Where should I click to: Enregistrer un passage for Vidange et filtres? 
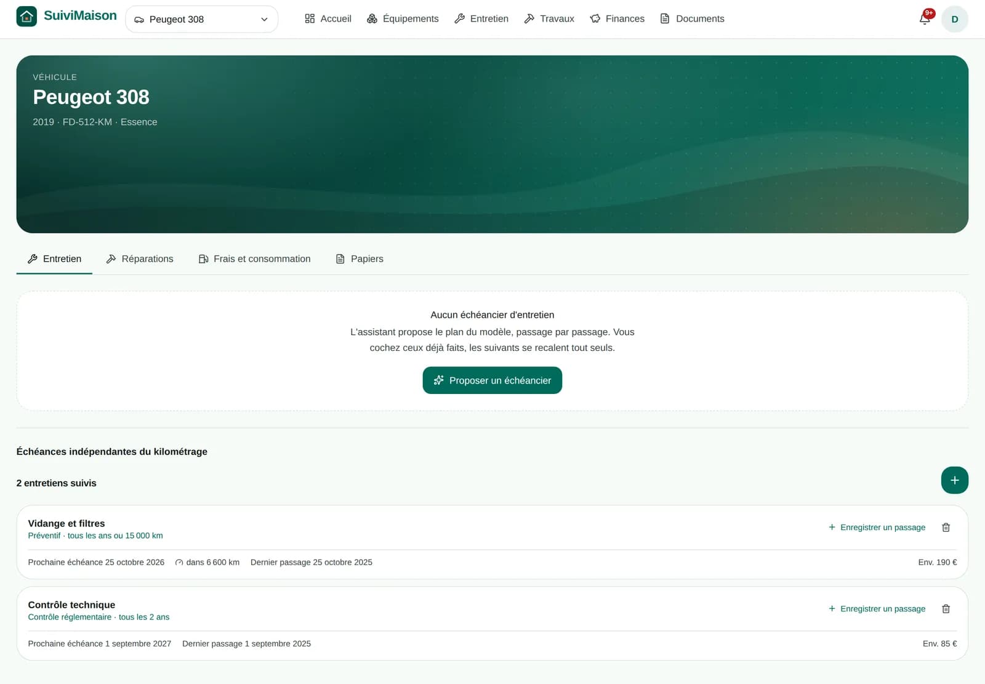point(877,527)
